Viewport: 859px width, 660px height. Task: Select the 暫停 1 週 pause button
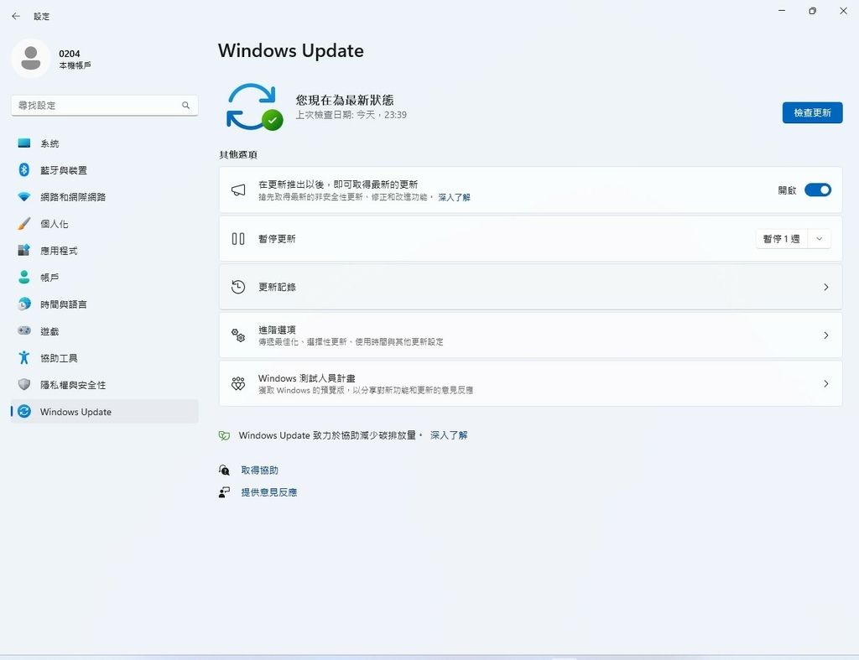tap(782, 239)
